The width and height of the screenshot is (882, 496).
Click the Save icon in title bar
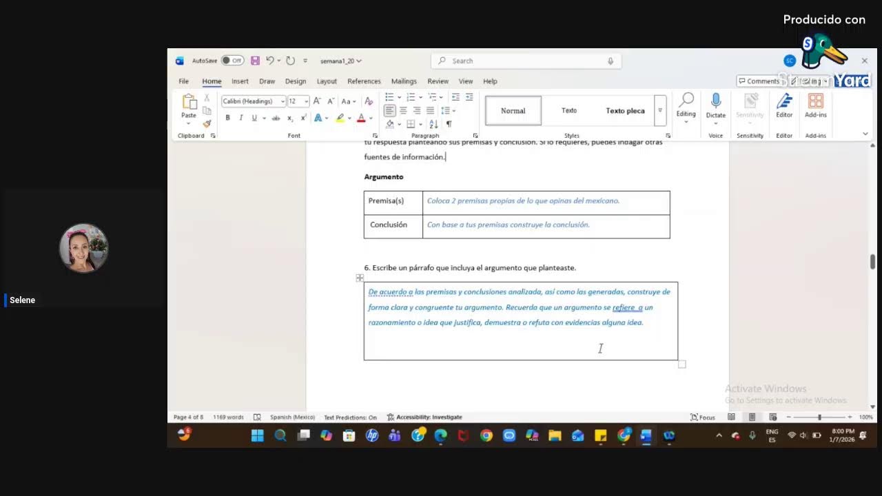pos(255,61)
